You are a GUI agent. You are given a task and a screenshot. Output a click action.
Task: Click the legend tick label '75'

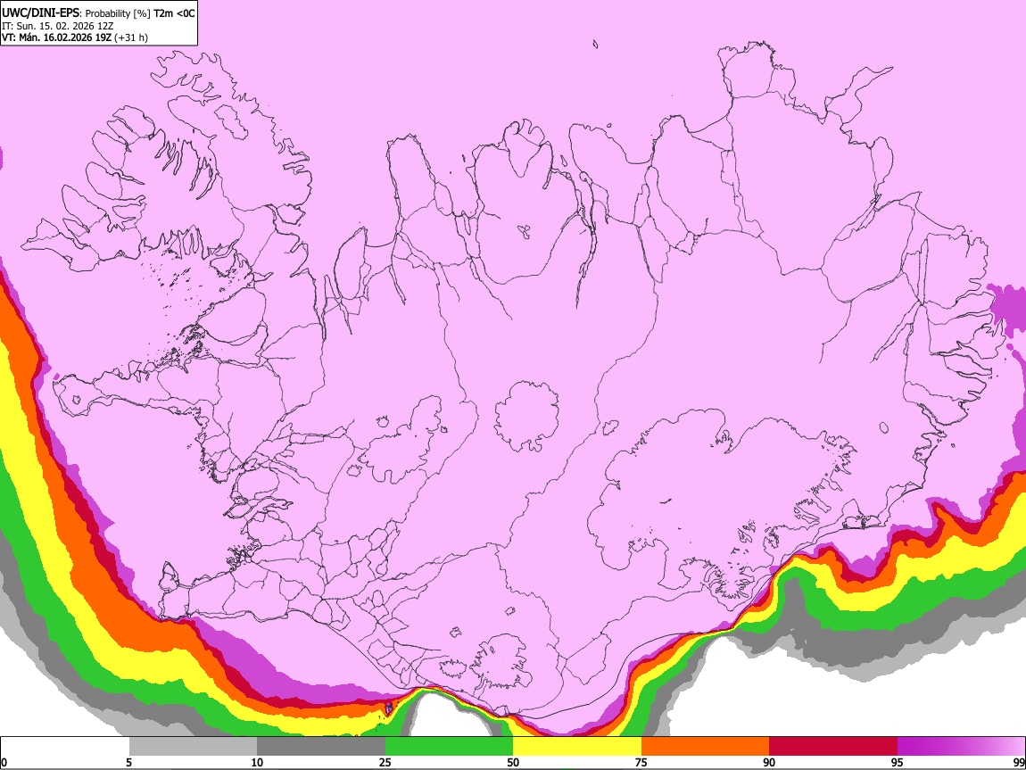point(641,763)
